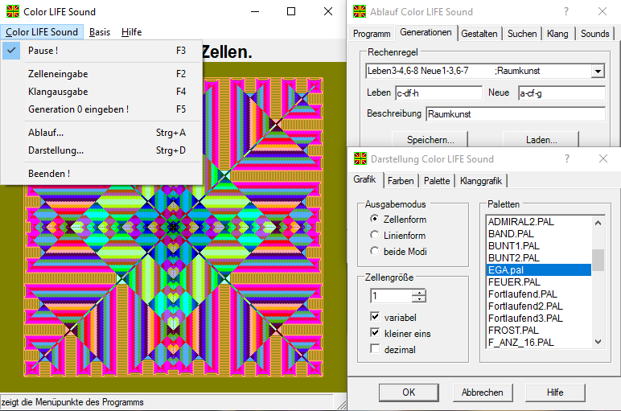This screenshot has height=411, width=621.
Task: Switch to the Generationen tab
Action: (426, 32)
